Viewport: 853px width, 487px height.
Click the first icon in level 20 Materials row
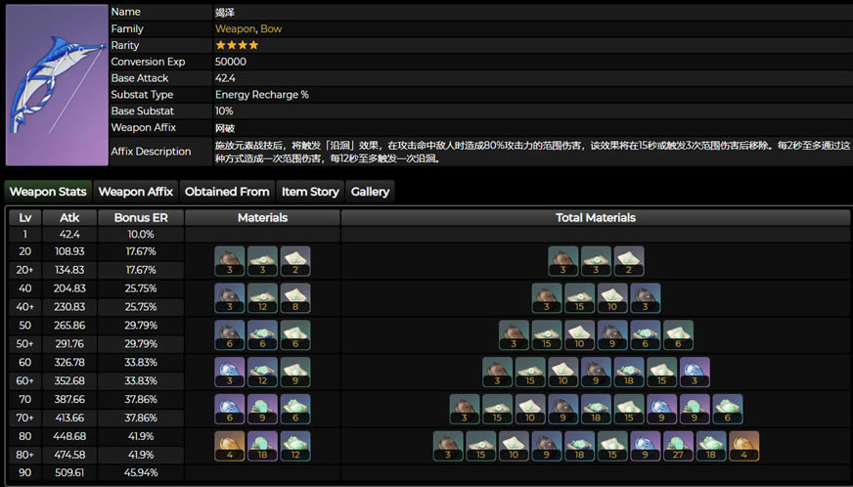point(230,261)
